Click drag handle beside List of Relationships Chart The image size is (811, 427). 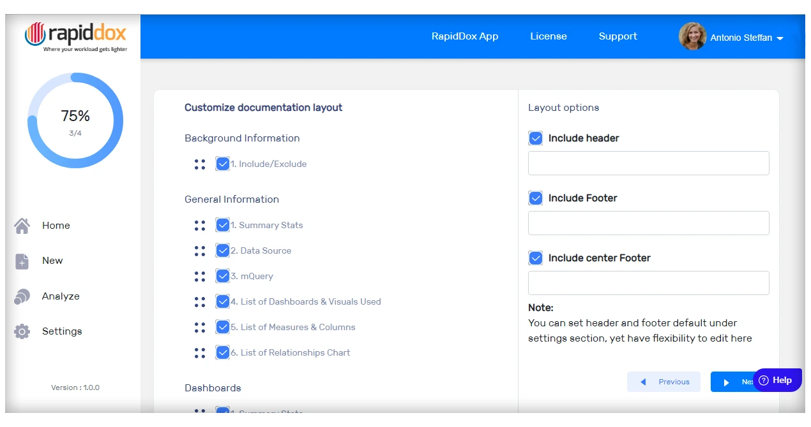pyautogui.click(x=200, y=353)
